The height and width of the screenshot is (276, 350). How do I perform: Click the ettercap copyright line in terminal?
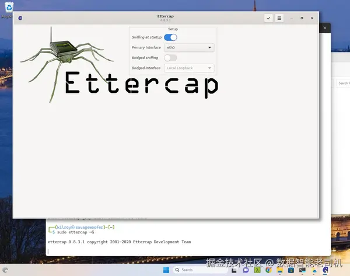point(119,242)
